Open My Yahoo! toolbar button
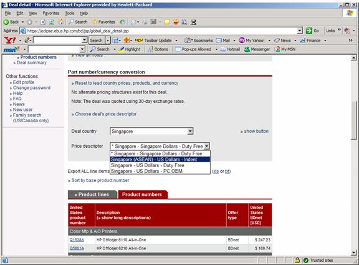 point(252,41)
